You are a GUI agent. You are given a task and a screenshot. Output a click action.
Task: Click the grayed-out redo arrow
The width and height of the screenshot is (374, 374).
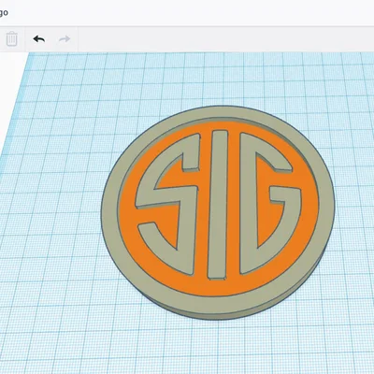[65, 39]
